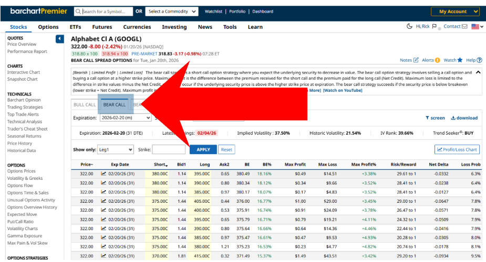Image resolution: width=486 pixels, height=262 pixels.
Task: Open chart icon in 375.00C/380.00C row
Action: [104, 247]
